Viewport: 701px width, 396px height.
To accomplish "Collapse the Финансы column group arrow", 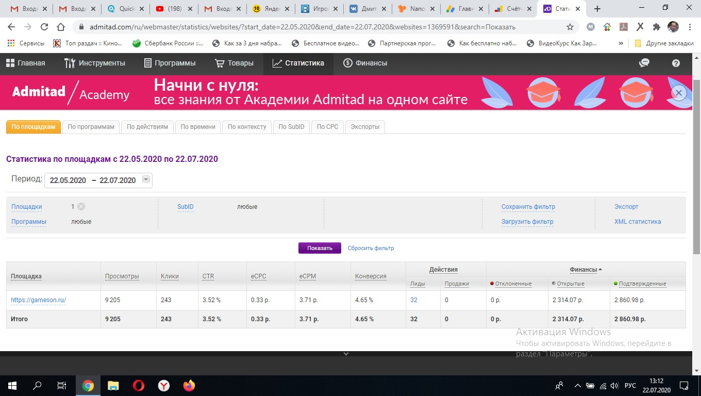I will (x=600, y=270).
